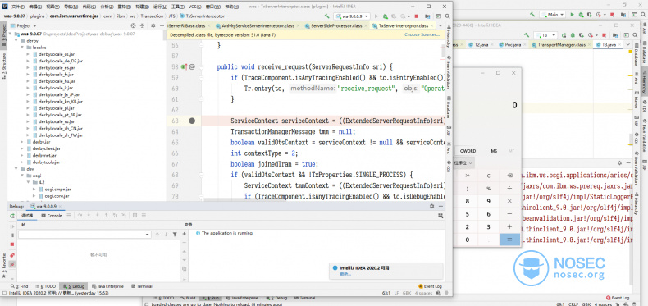This screenshot has height=306, width=648.
Task: Collapse the derby folder in project tree
Action: pyautogui.click(x=16, y=41)
